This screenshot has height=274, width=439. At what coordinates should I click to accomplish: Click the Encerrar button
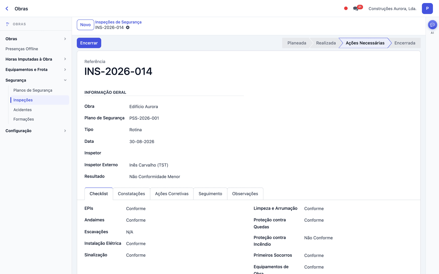pos(89,43)
